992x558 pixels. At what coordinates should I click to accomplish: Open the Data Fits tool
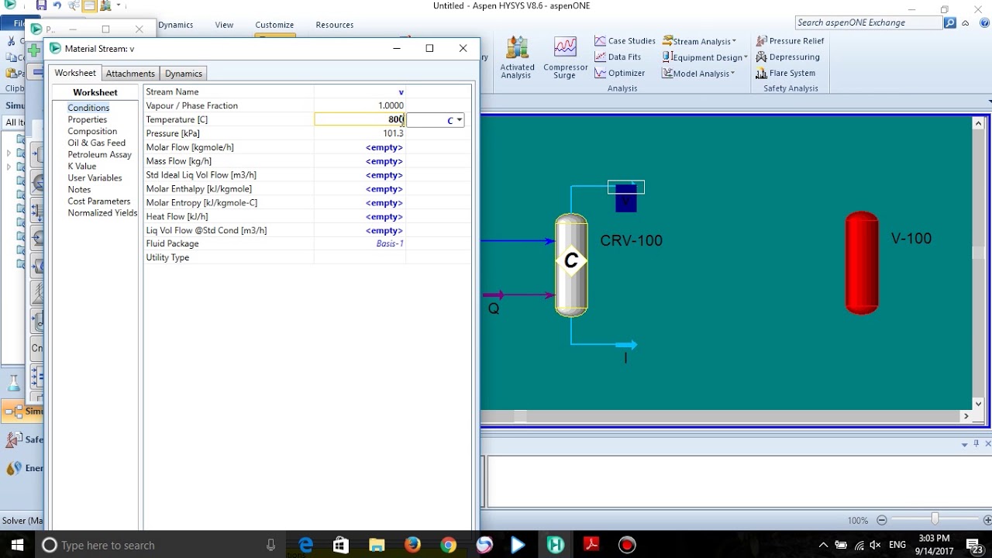618,57
